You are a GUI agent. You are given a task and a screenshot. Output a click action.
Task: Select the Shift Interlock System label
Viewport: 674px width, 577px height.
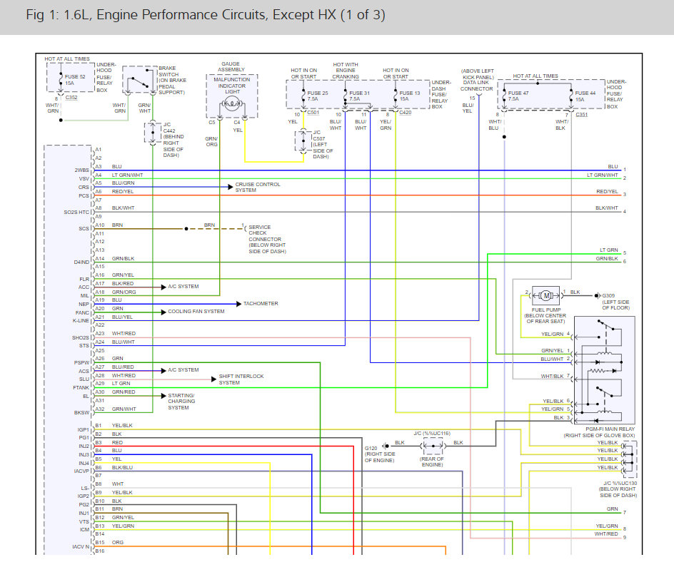[x=241, y=379]
